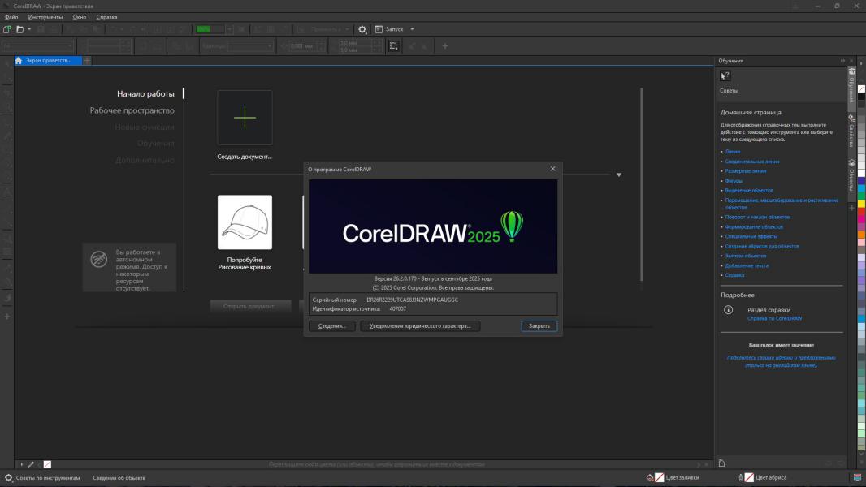Switch to the Свойства docker tab

click(851, 132)
